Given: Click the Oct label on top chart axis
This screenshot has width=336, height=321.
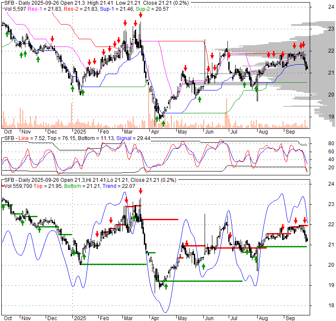Looking at the screenshot, I should pyautogui.click(x=8, y=132).
